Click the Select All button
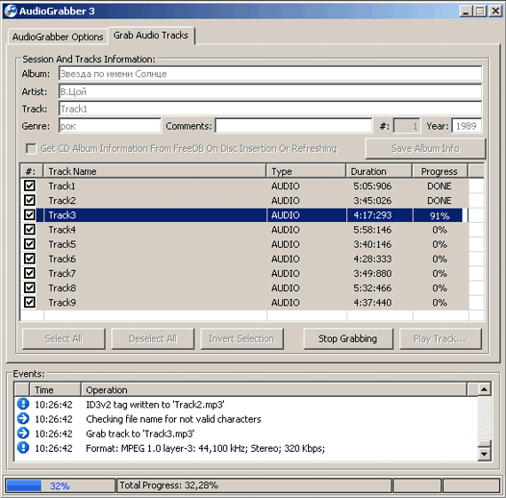 click(x=64, y=338)
